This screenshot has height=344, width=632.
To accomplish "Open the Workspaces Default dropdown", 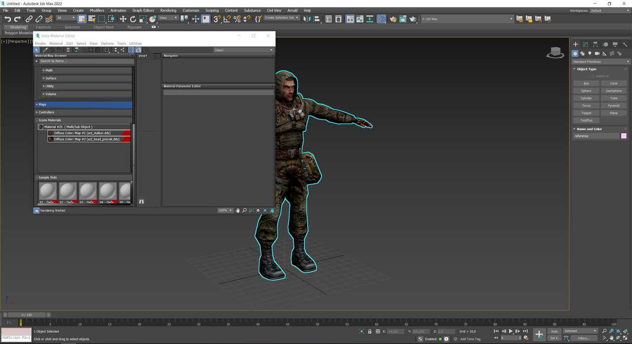I will [609, 10].
